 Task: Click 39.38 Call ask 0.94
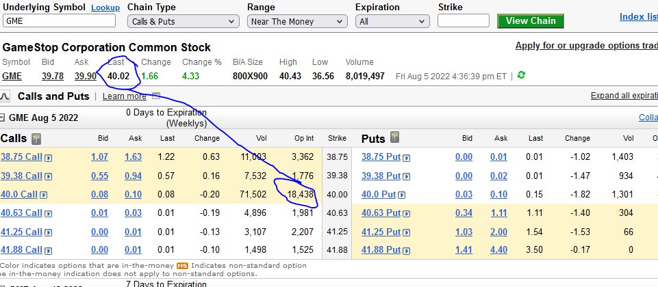tap(133, 176)
